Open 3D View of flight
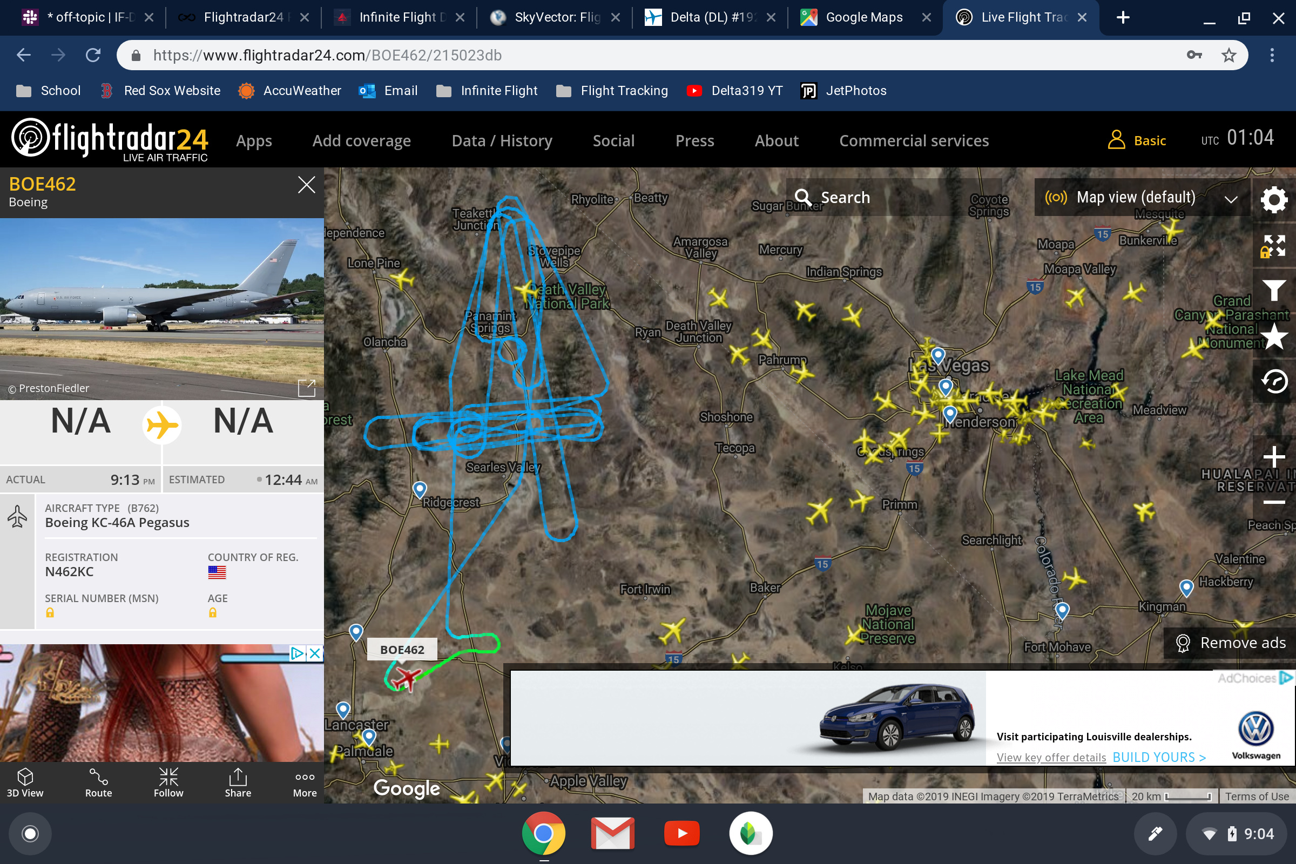This screenshot has height=864, width=1296. click(25, 782)
